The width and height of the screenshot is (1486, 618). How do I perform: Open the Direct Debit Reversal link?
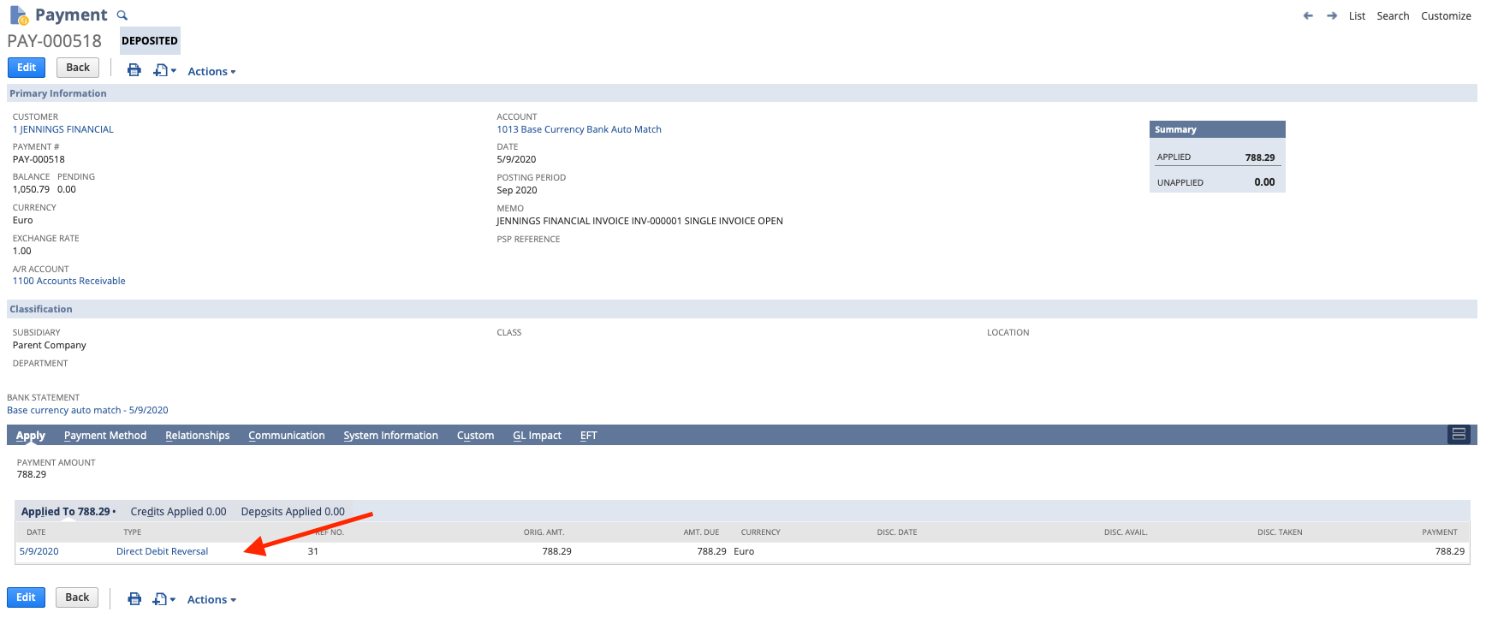(x=162, y=551)
